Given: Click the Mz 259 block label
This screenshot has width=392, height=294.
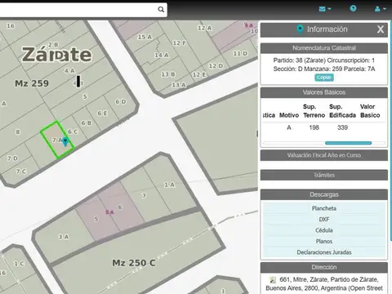Looking at the screenshot, I should 32,83.
